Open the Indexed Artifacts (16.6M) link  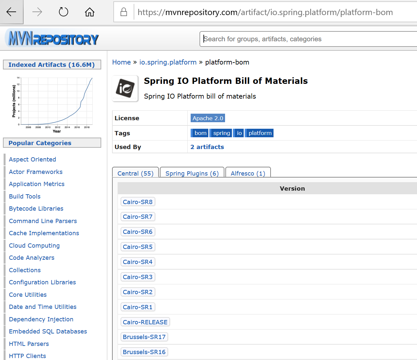pos(51,65)
